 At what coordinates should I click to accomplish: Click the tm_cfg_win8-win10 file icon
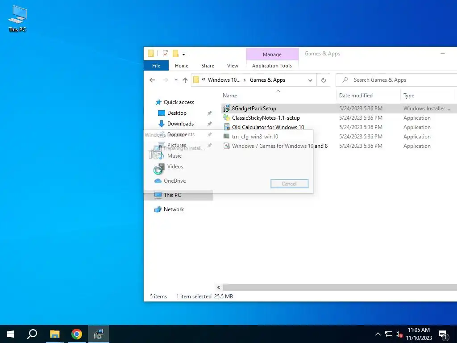tap(226, 137)
